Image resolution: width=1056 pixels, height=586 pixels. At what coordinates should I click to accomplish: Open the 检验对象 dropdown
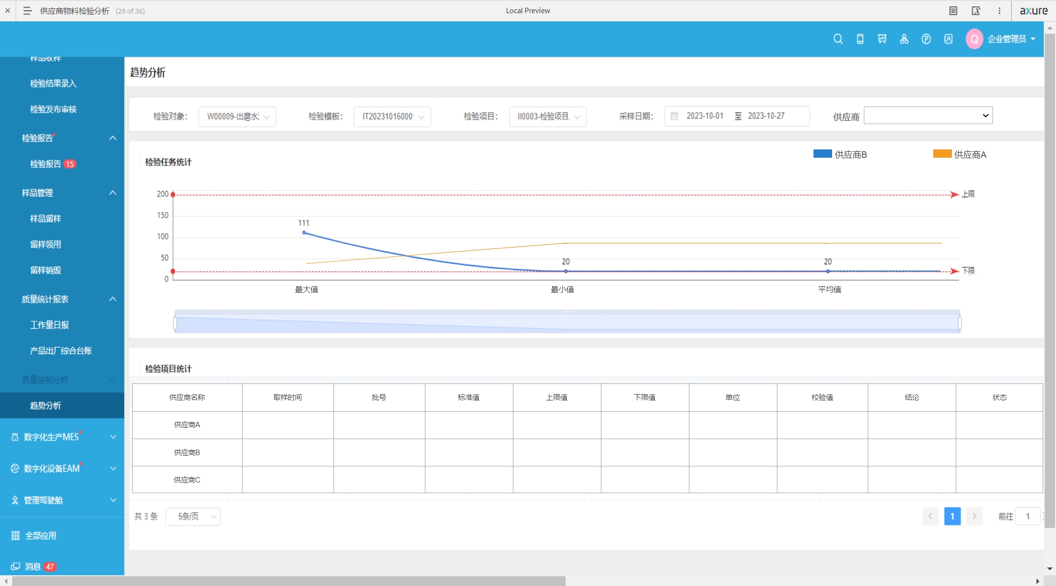(x=237, y=117)
